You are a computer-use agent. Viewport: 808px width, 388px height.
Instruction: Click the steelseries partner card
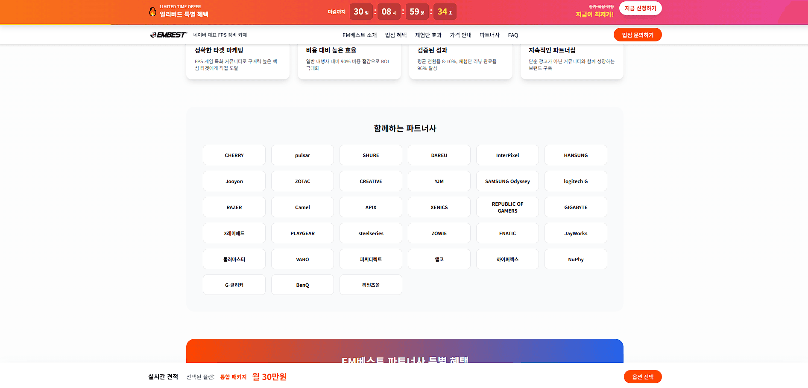click(371, 233)
